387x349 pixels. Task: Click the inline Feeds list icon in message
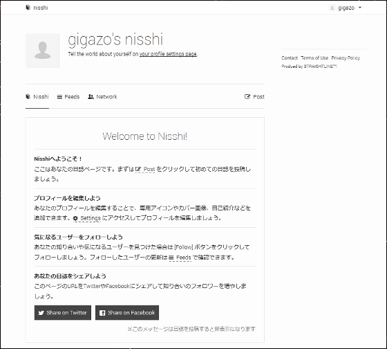[171, 258]
